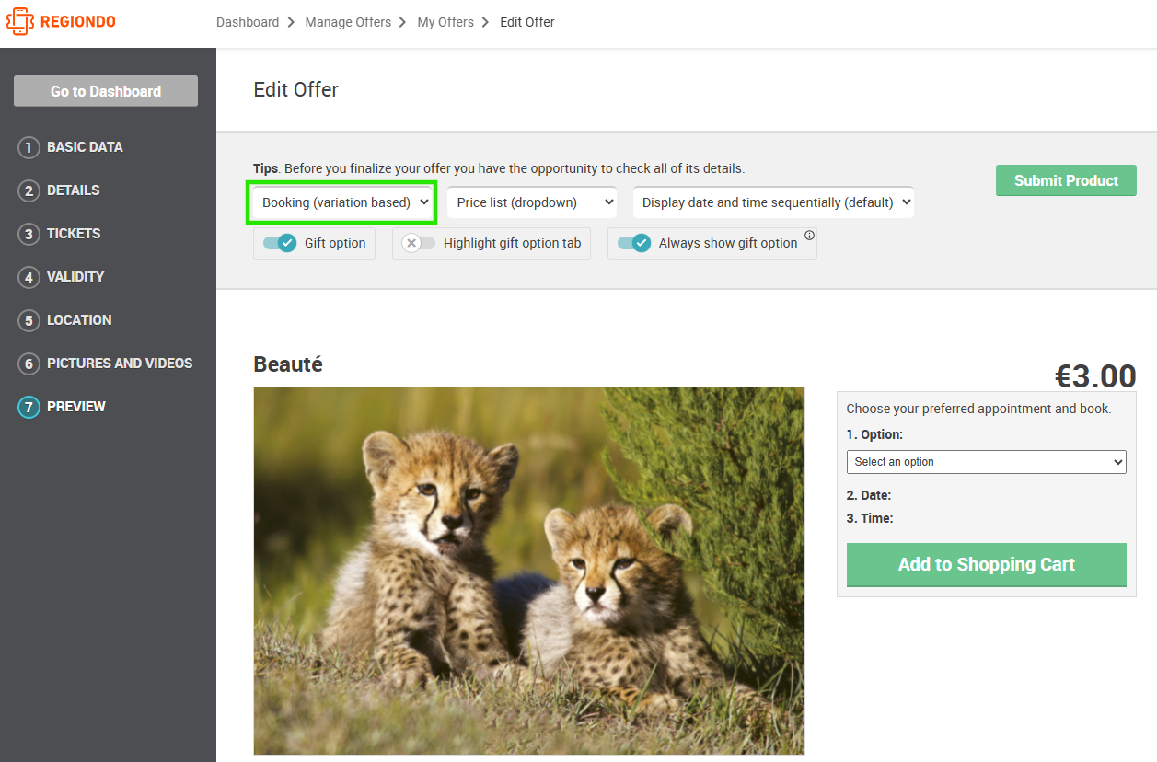Click step 6 circle icon for Pictures and Videos
The image size is (1157, 762).
[29, 364]
